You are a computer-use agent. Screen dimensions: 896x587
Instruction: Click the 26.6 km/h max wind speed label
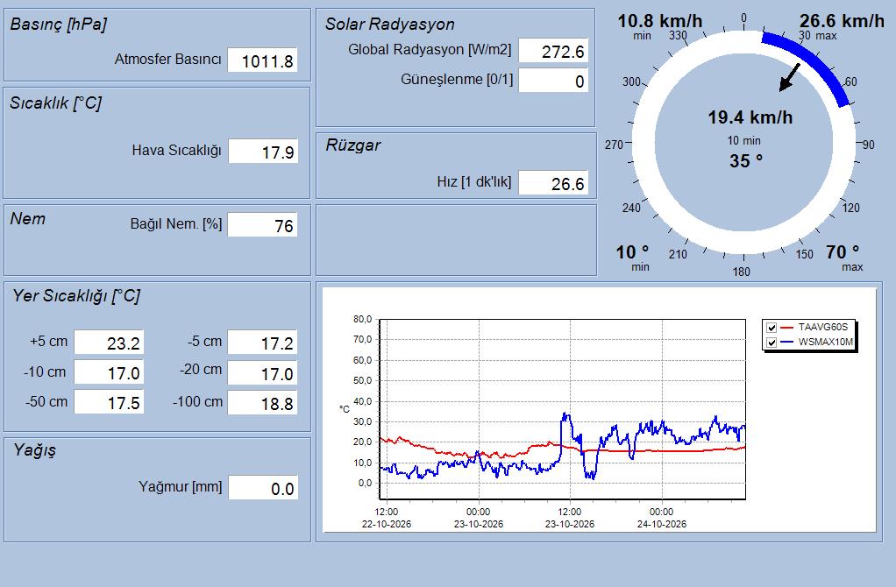click(842, 21)
